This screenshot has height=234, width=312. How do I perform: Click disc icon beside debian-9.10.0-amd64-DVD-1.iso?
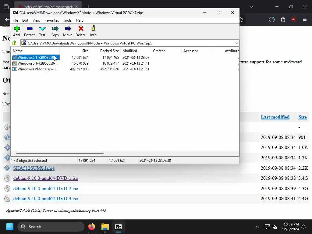pos(7,178)
